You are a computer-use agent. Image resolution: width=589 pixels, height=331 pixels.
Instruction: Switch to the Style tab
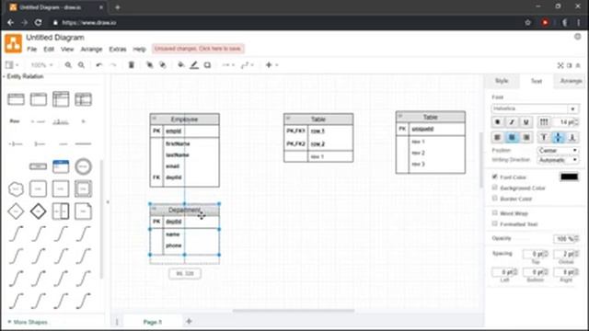pos(502,81)
